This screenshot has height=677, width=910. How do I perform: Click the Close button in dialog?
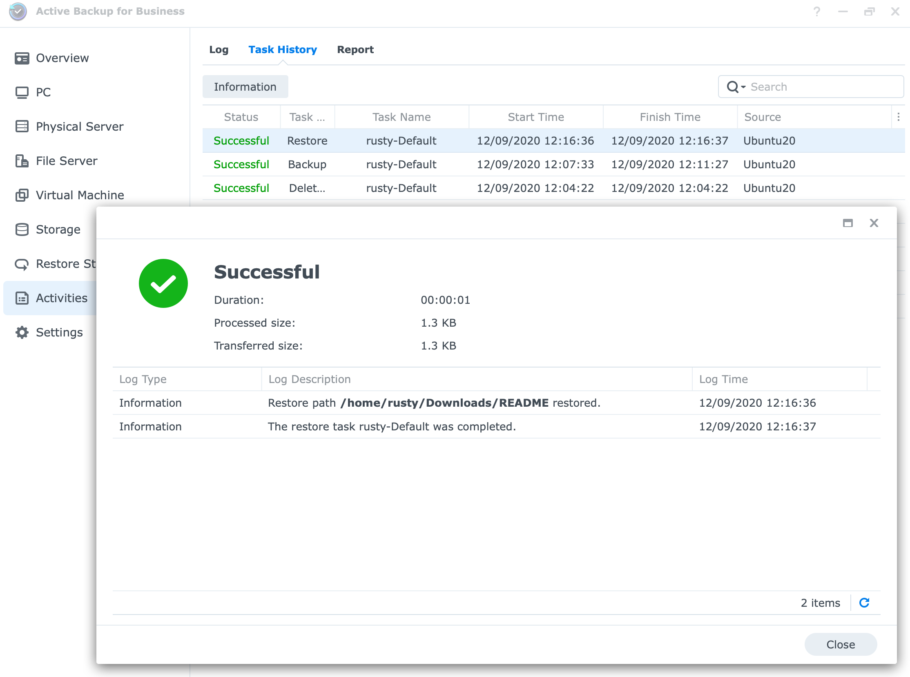click(x=840, y=645)
